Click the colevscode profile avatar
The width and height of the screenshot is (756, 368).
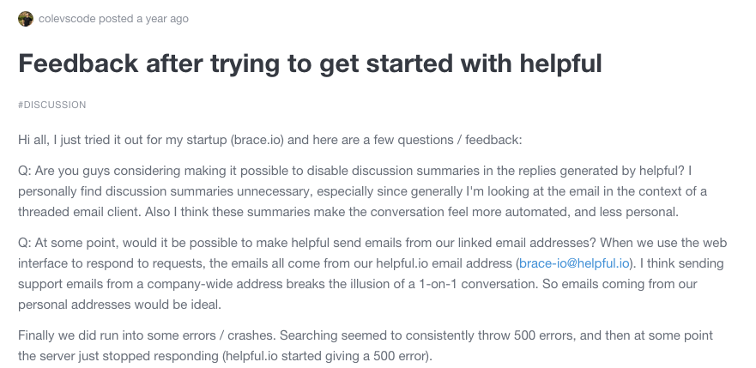[x=26, y=19]
